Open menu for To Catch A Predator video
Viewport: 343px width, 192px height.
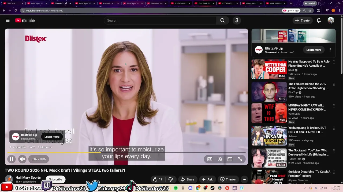coord(334,172)
